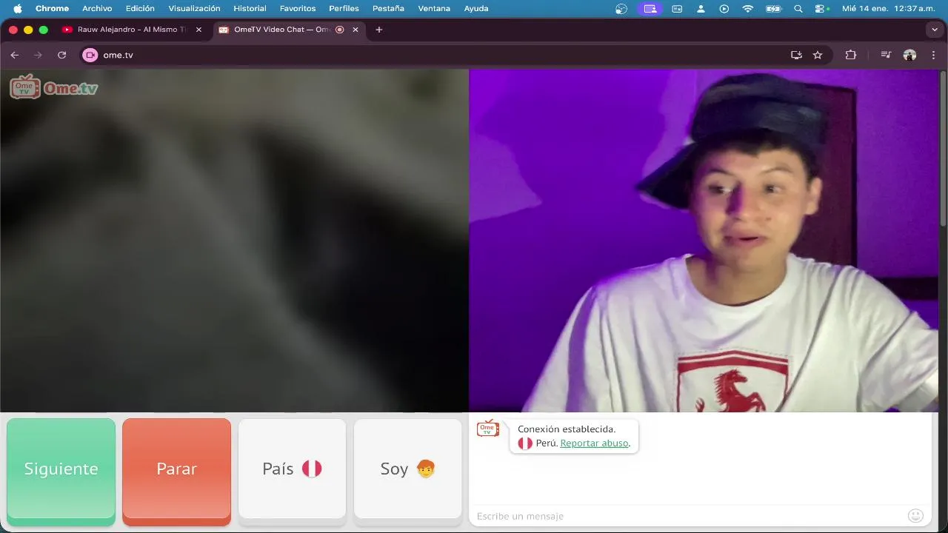Open the Chrome profile avatar
Viewport: 948px width, 533px height.
[910, 55]
